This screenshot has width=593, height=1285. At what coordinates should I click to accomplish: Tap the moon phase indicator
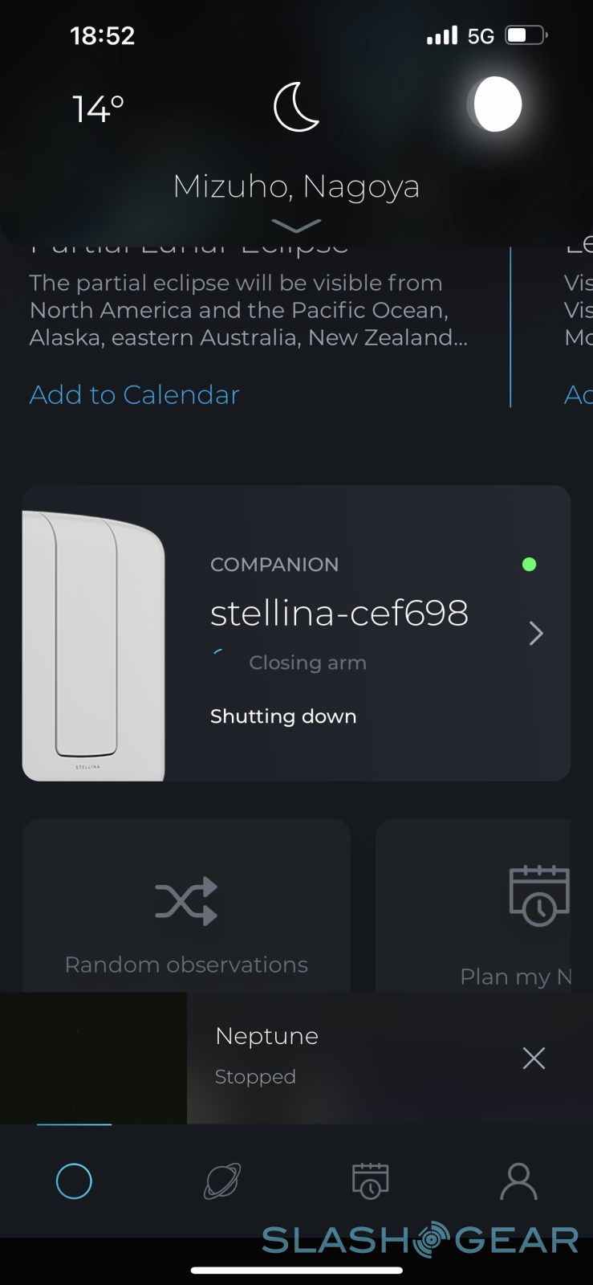[496, 104]
